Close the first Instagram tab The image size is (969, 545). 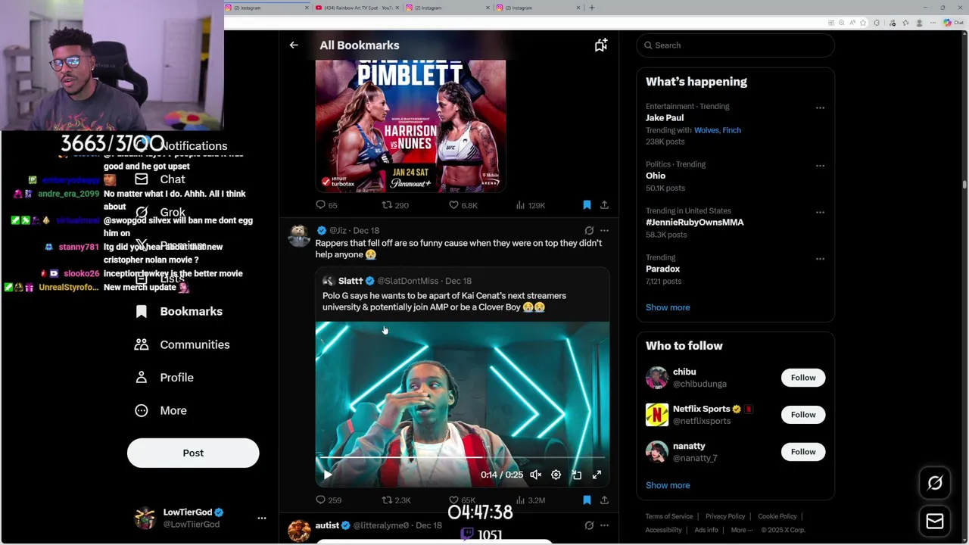(x=307, y=8)
